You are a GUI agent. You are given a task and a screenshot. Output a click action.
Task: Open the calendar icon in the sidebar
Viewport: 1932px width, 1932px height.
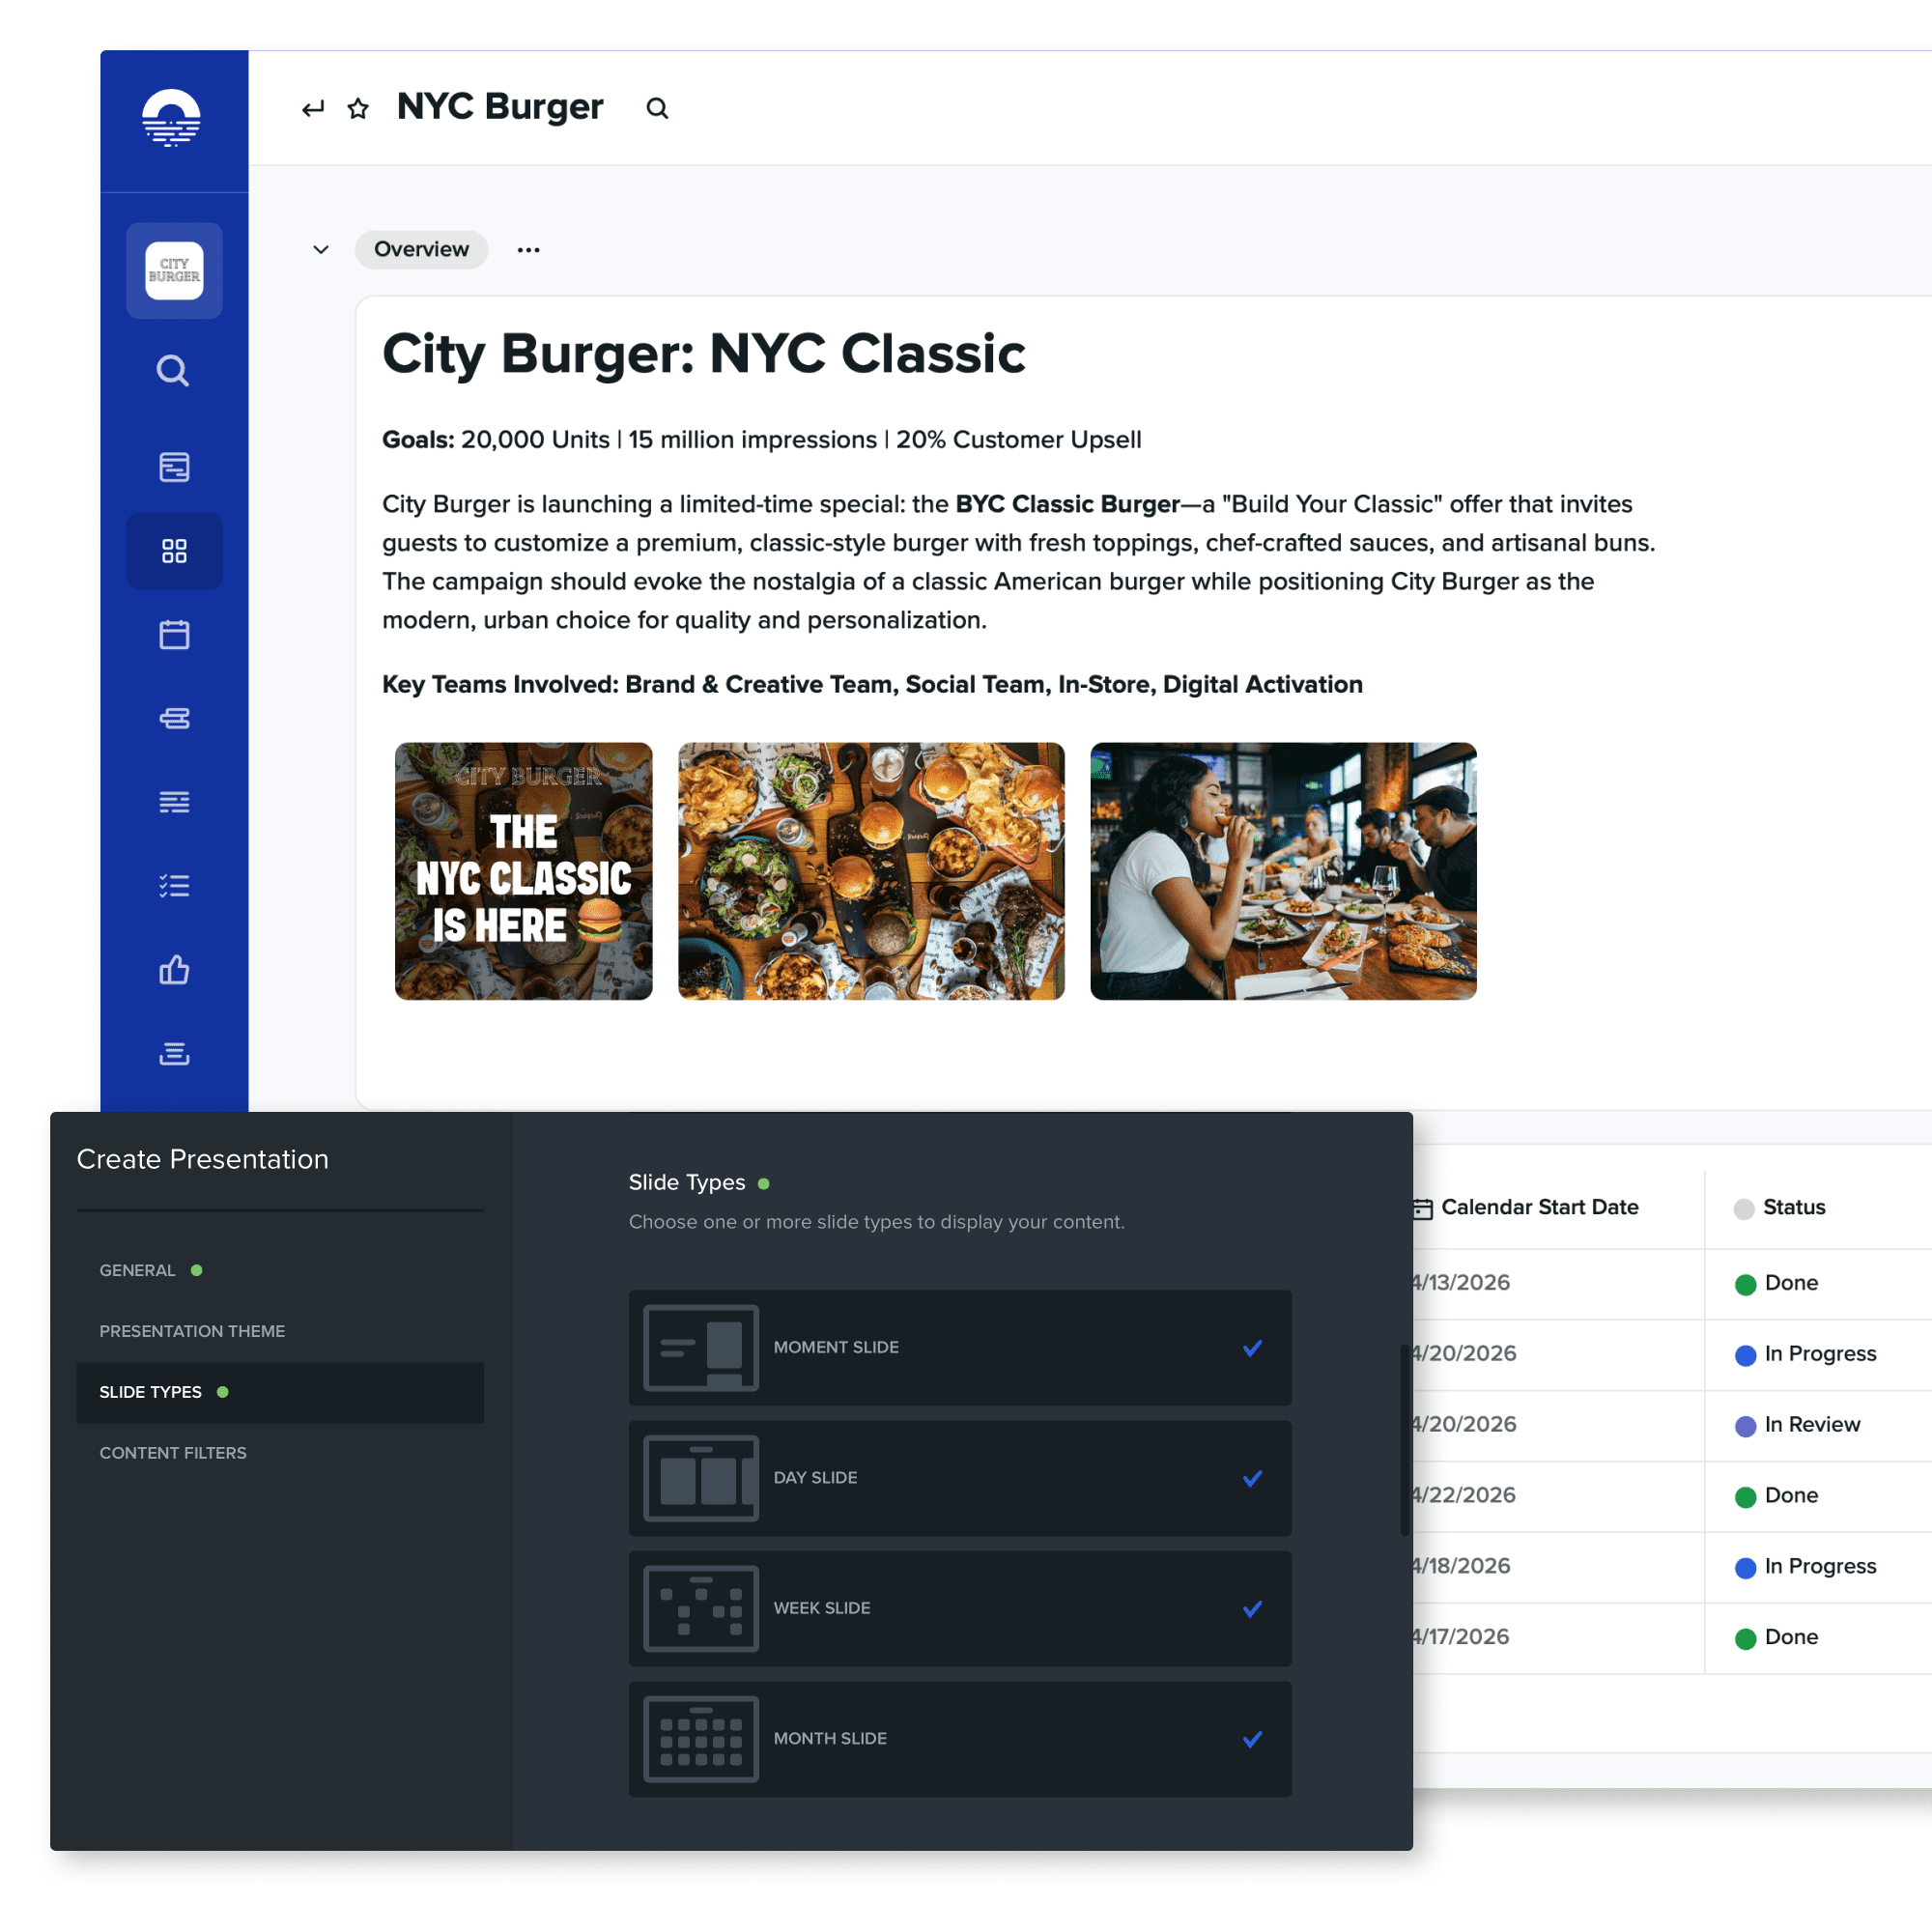click(x=174, y=634)
